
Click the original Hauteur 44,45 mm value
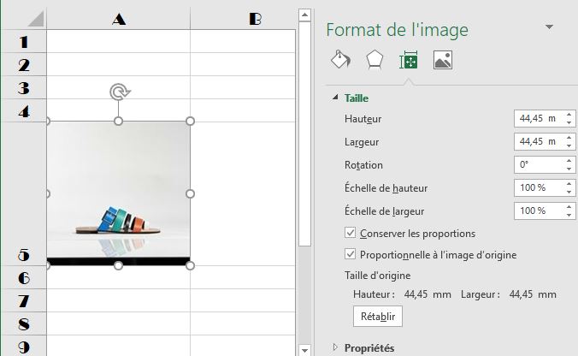(x=428, y=294)
